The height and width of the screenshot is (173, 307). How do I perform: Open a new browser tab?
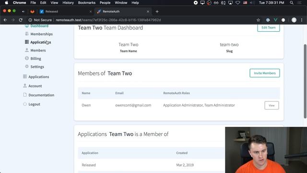pos(157,12)
